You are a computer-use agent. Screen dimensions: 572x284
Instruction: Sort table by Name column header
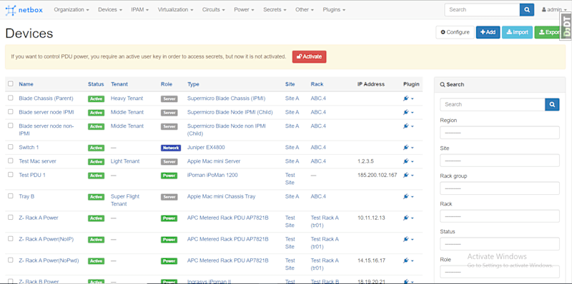[26, 84]
